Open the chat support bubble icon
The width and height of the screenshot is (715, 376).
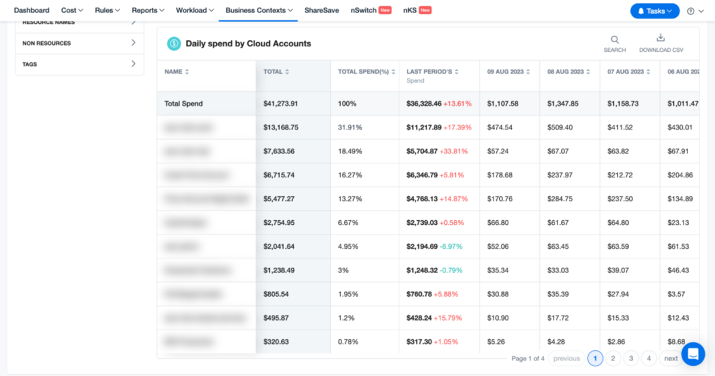(x=693, y=354)
